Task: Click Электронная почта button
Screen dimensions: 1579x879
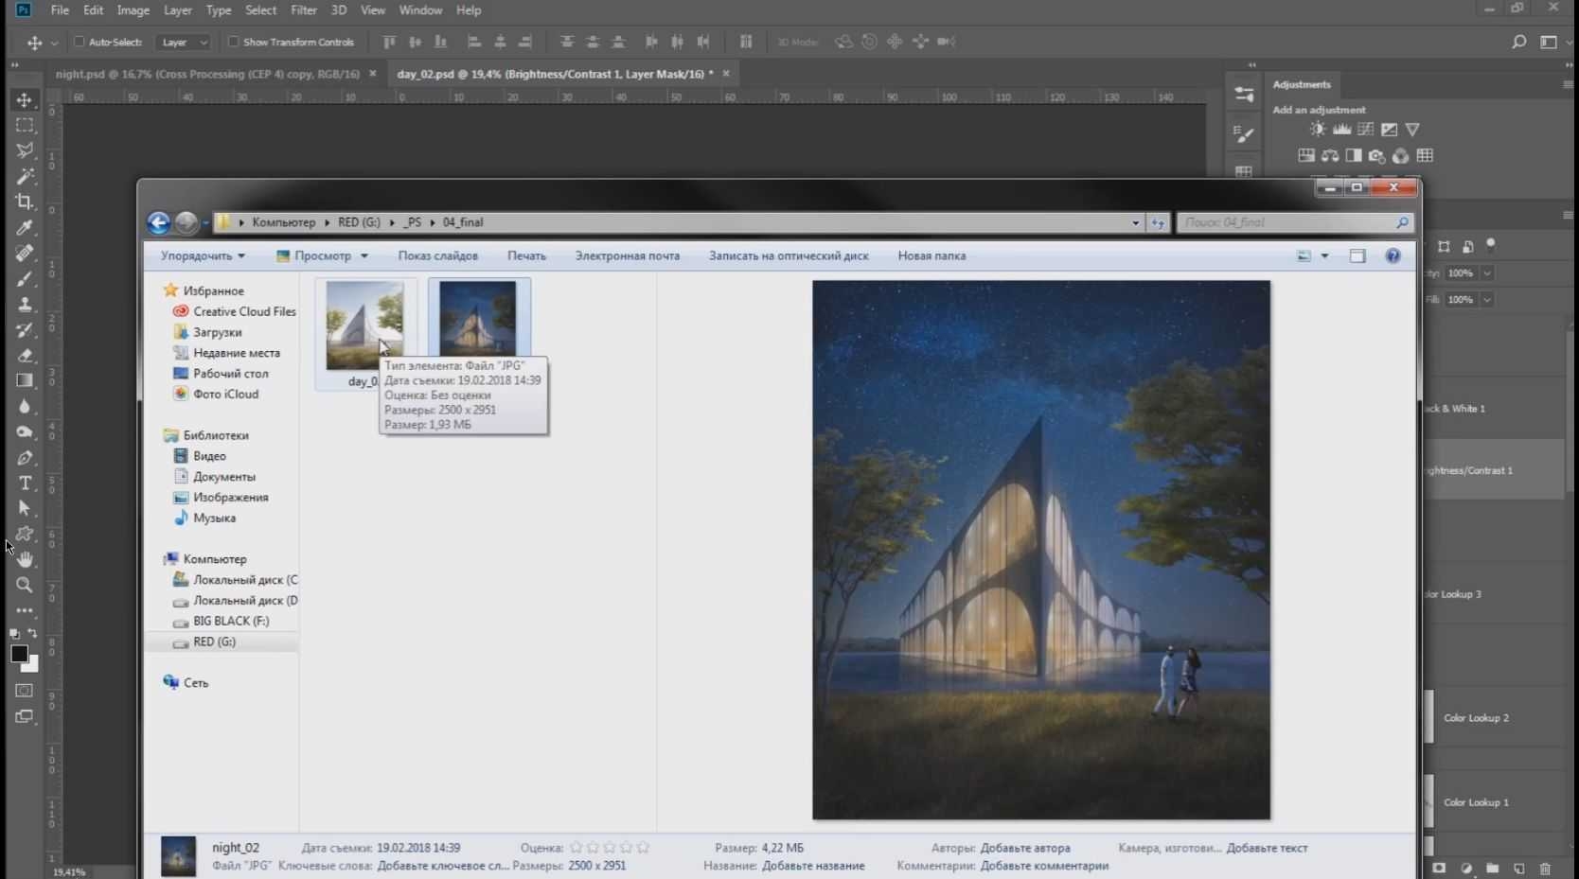Action: (x=627, y=255)
